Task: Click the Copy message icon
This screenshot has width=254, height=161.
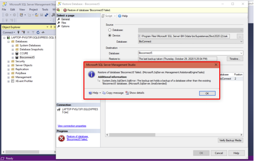Action: pos(104,93)
